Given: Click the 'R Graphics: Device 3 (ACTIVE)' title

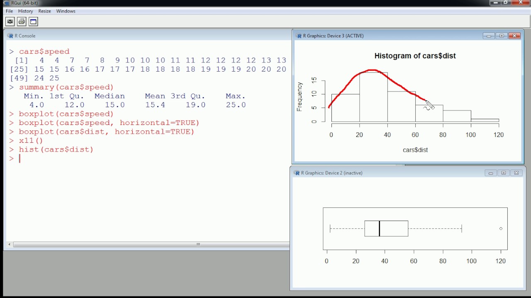Looking at the screenshot, I should coord(333,36).
